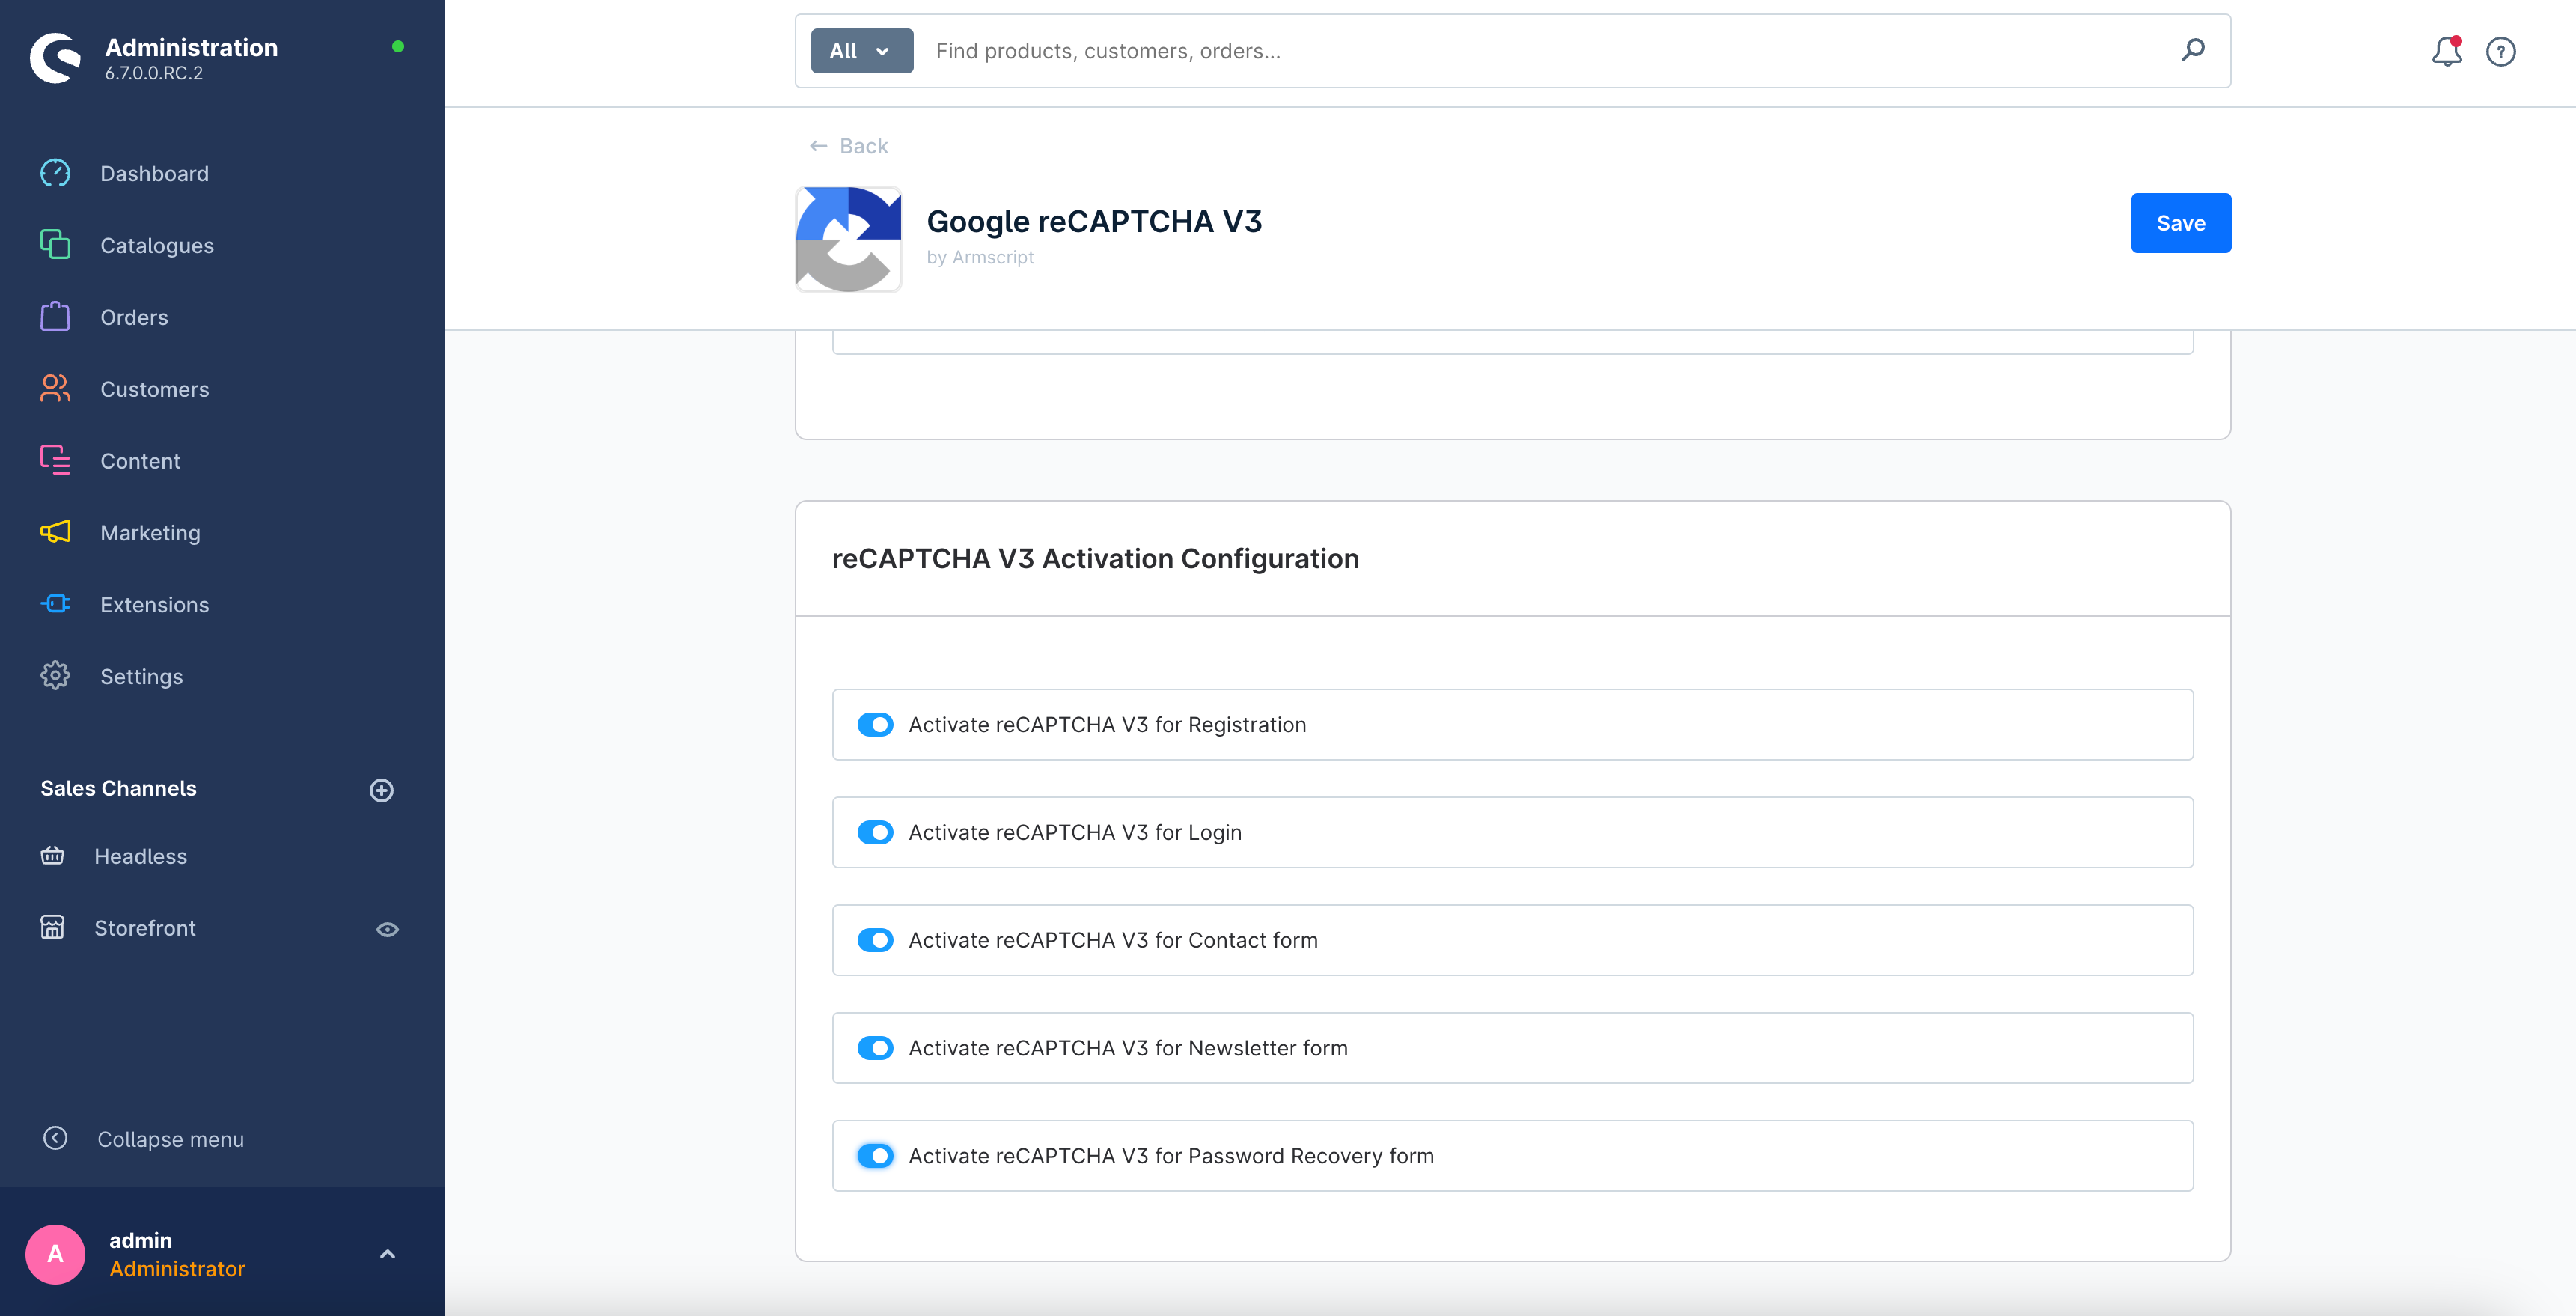2576x1316 pixels.
Task: Click the Content layout icon
Action: tap(55, 461)
